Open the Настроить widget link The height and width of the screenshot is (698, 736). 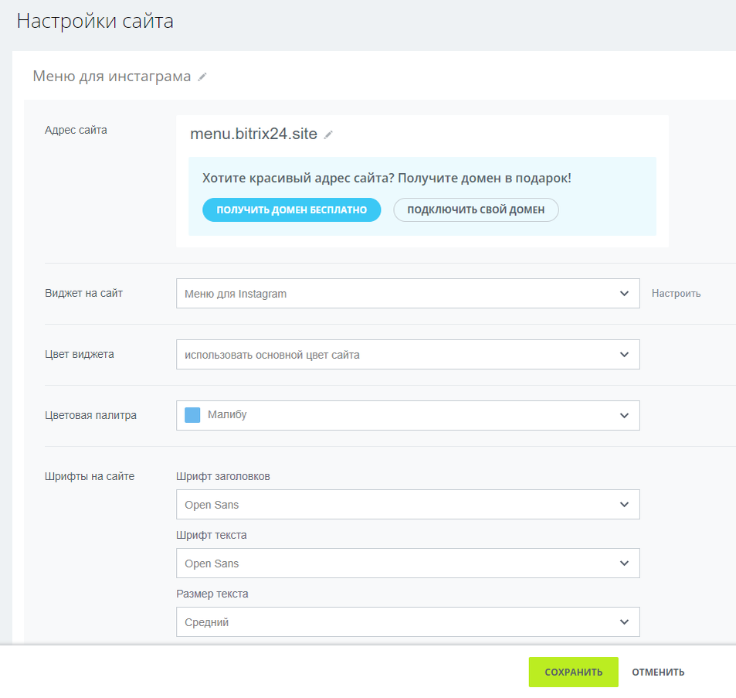pos(676,294)
